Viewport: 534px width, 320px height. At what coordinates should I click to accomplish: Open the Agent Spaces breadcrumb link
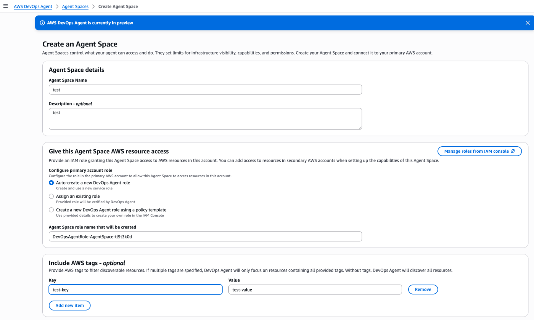click(75, 6)
